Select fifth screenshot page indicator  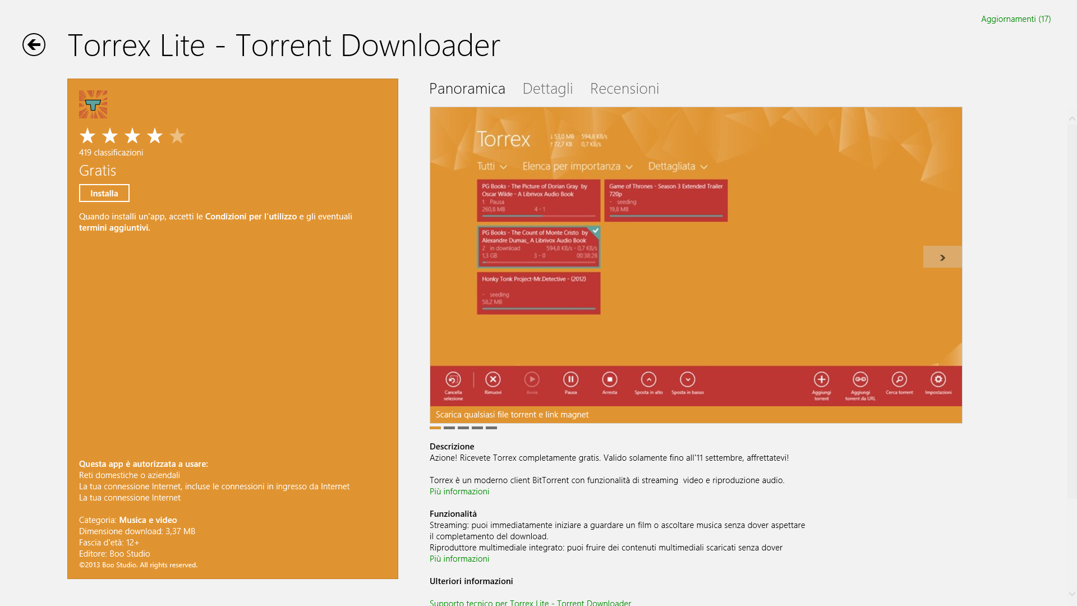pos(491,428)
